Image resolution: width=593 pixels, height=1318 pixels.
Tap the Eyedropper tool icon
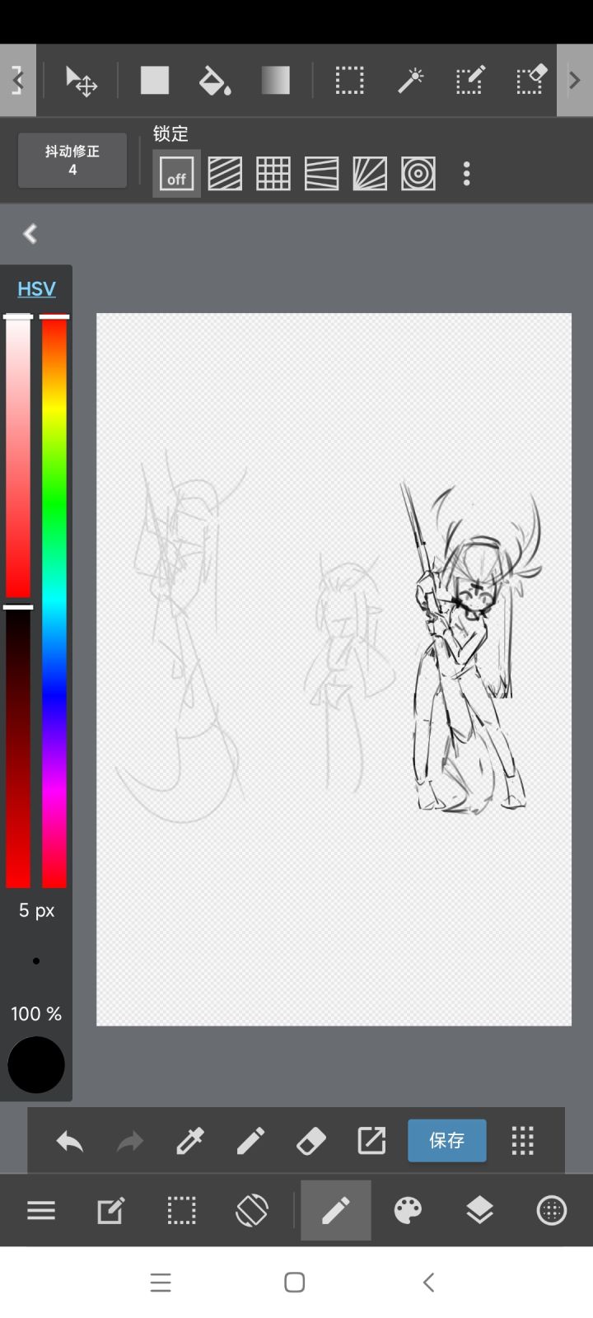click(190, 1141)
